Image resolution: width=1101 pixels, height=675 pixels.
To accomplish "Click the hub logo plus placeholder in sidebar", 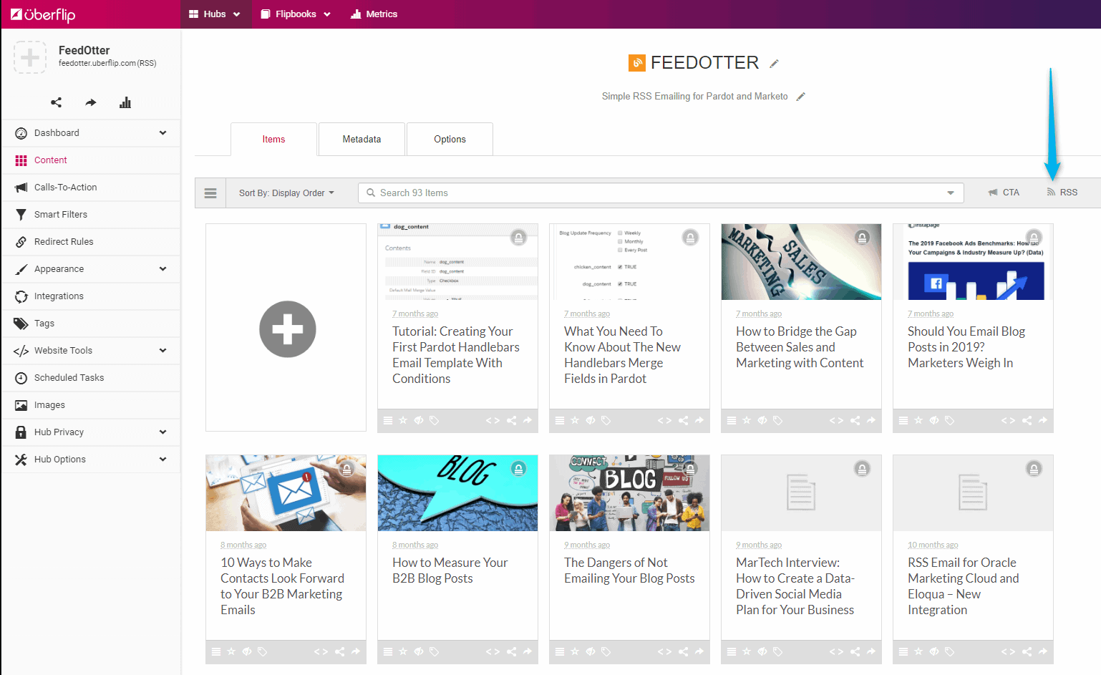I will click(x=30, y=57).
